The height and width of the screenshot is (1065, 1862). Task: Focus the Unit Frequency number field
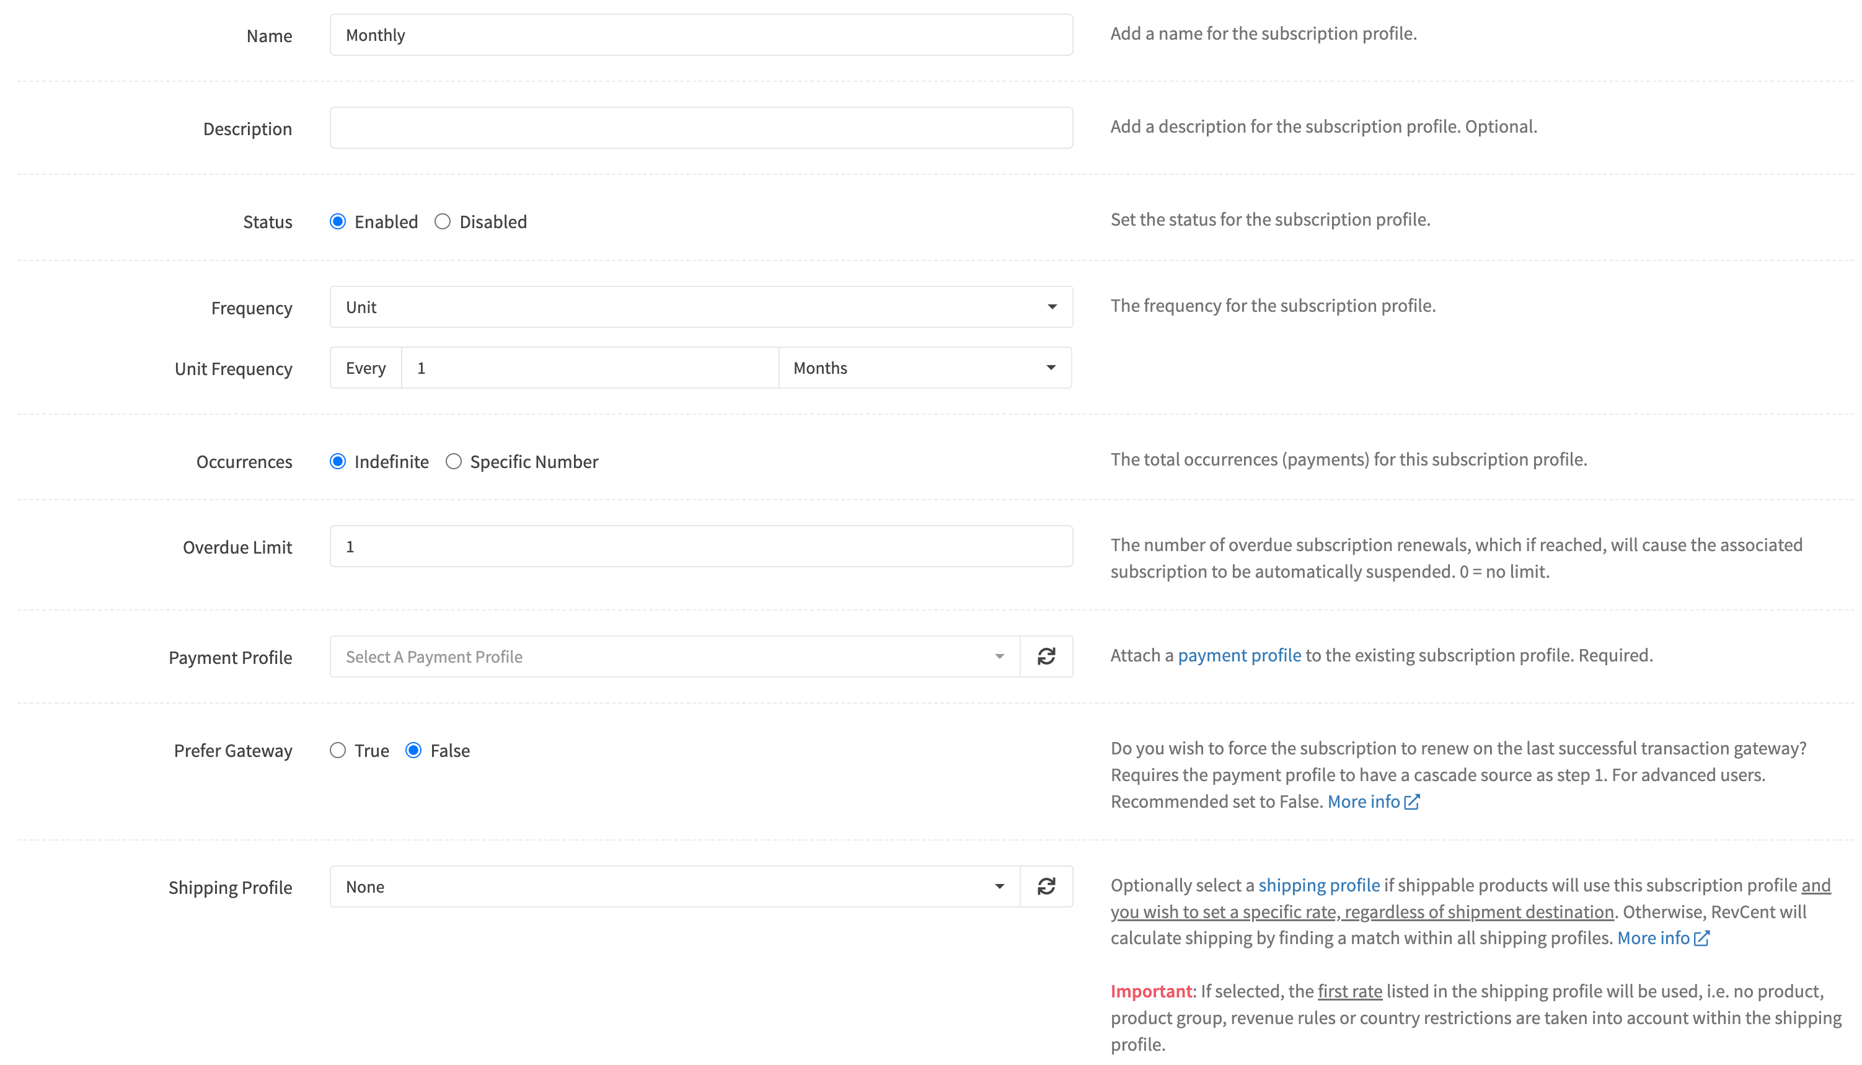tap(589, 368)
